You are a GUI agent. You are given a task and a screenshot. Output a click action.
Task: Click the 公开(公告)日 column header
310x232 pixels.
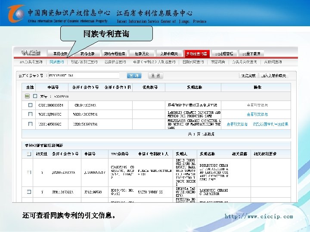click(118, 87)
